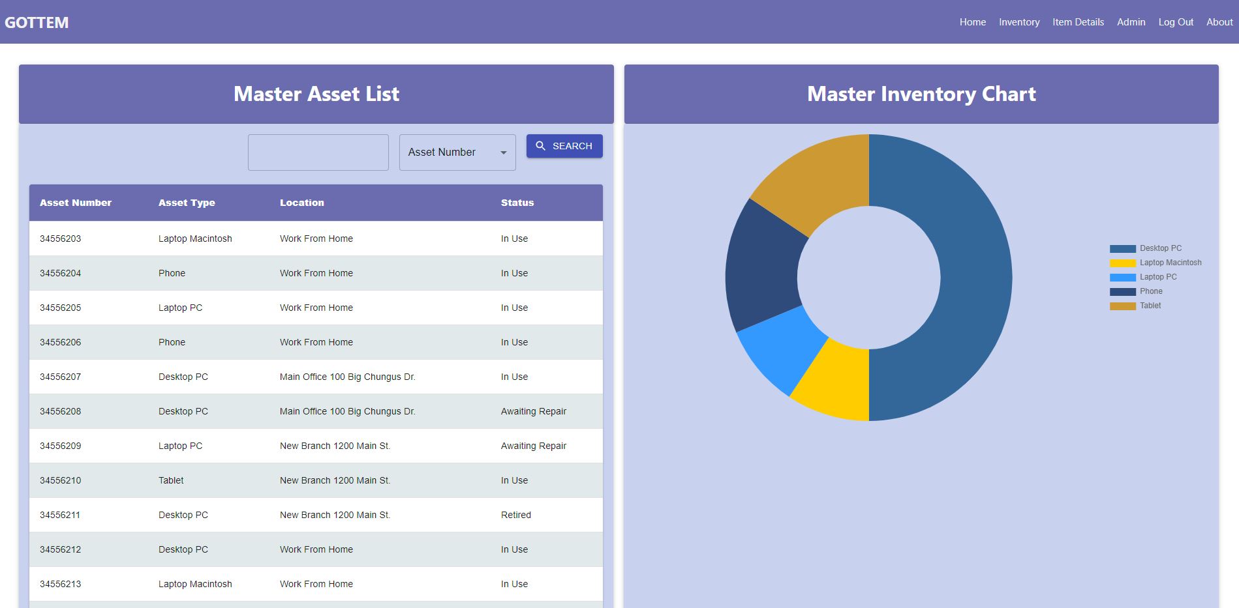Open the Asset Number dropdown arrow
Viewport: 1239px width, 608px height.
pyautogui.click(x=503, y=152)
